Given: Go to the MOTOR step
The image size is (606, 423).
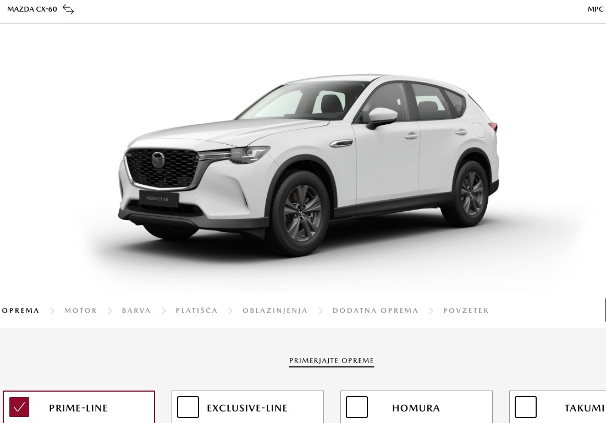Looking at the screenshot, I should coord(81,310).
